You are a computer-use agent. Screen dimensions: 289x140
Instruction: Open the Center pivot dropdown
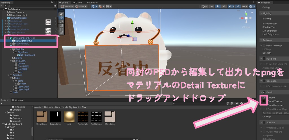pos(67,6)
